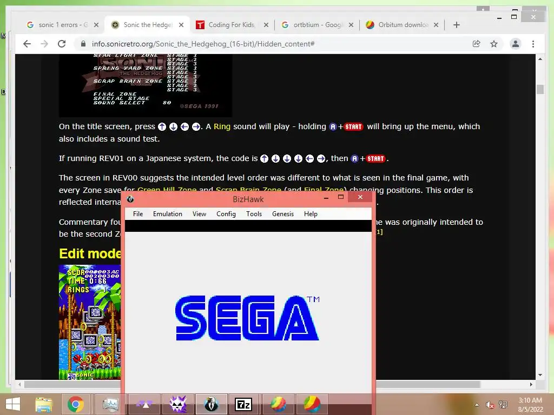Open the Help menu in BizHawk

tap(311, 214)
